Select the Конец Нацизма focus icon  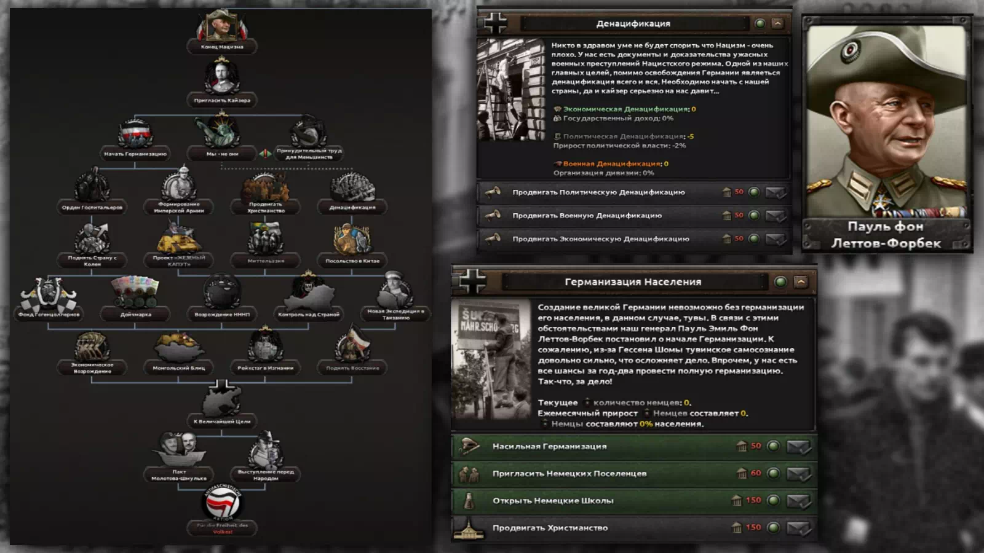(x=222, y=25)
